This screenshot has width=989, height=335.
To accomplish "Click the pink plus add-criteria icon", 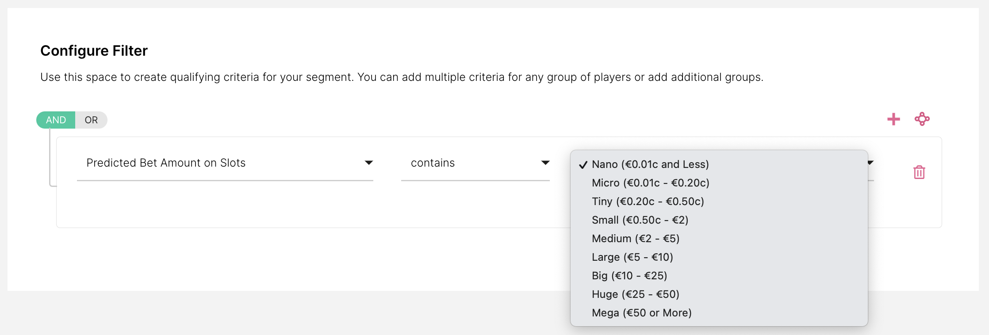I will 893,119.
